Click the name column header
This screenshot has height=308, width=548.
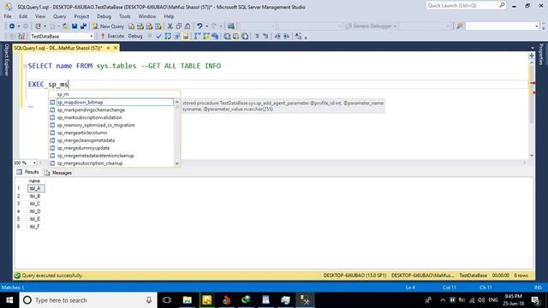click(34, 181)
